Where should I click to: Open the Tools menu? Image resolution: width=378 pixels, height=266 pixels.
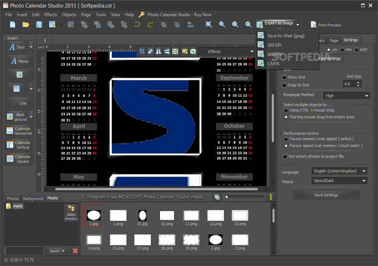pos(101,15)
